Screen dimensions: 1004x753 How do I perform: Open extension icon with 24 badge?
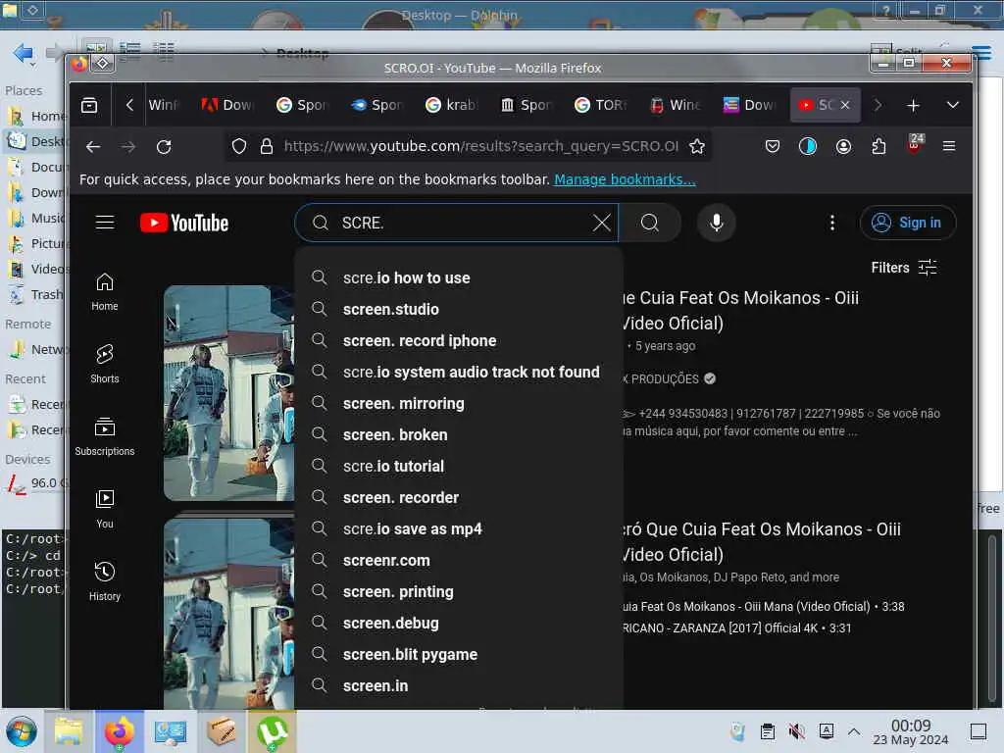(x=915, y=144)
